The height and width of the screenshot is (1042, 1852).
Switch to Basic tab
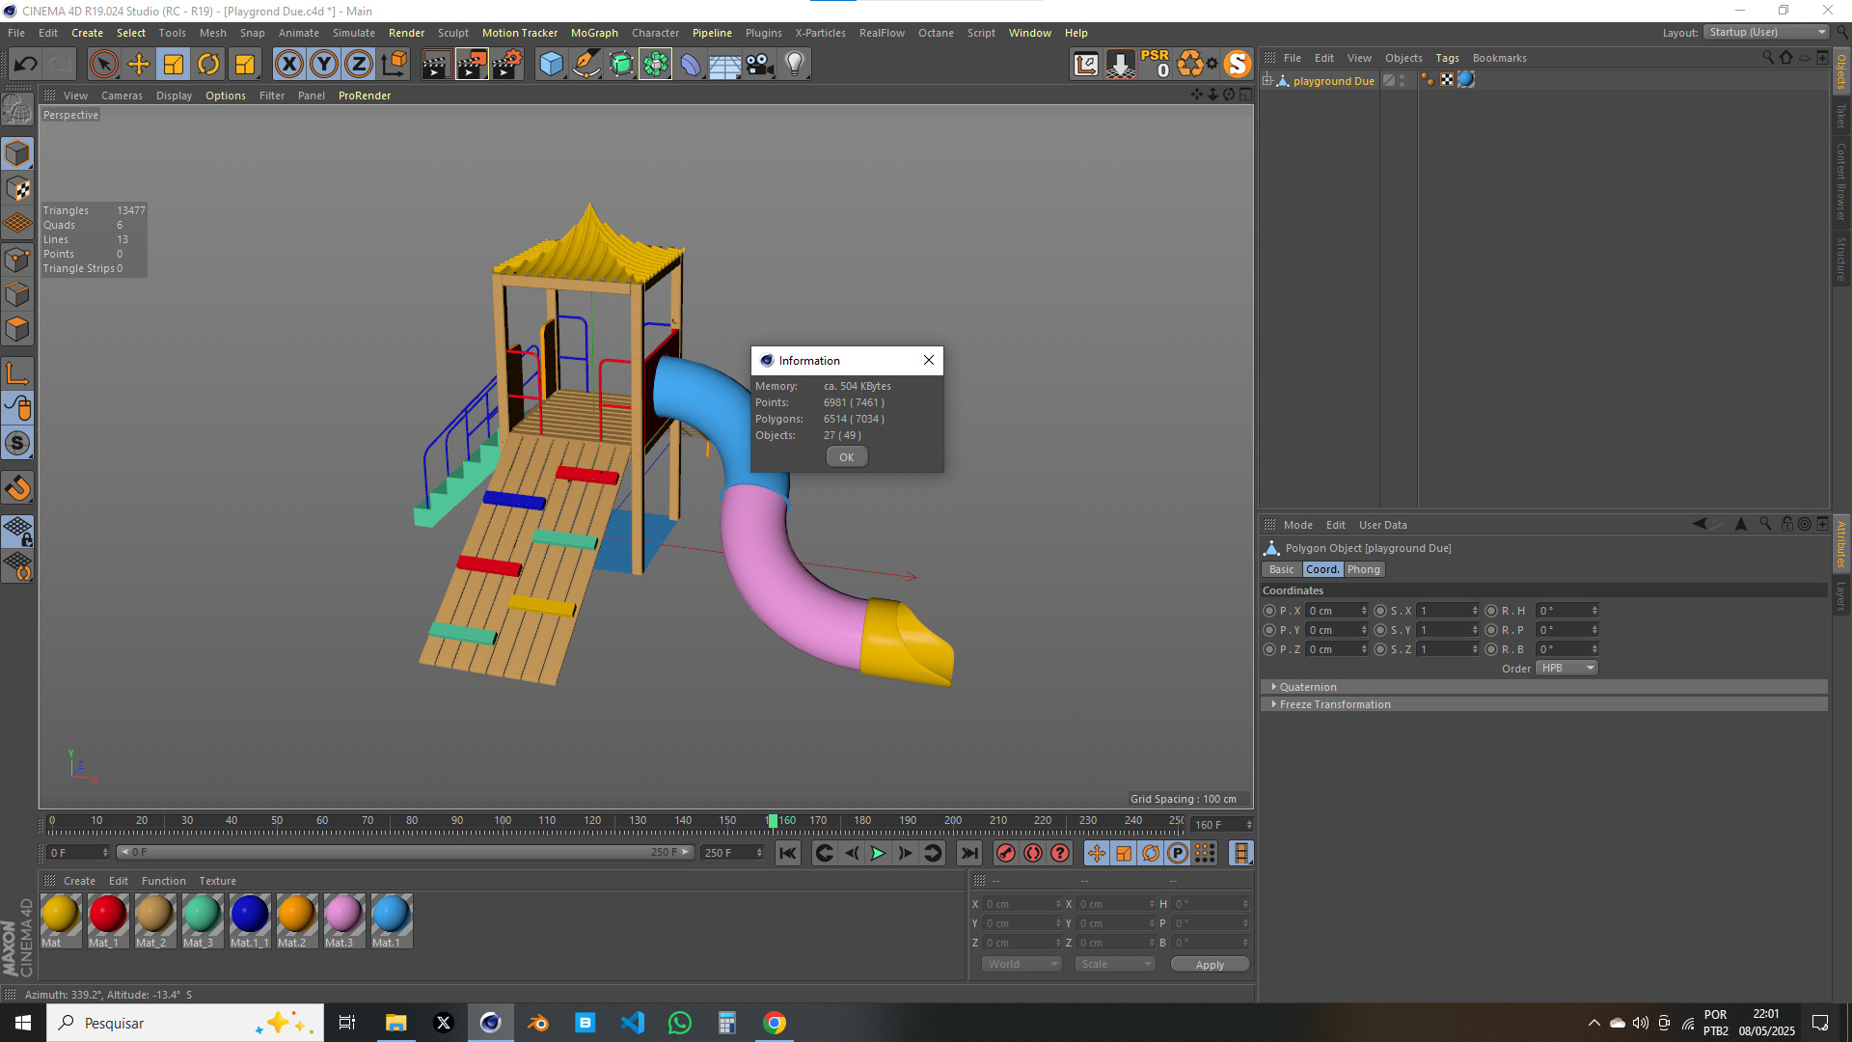1281,569
